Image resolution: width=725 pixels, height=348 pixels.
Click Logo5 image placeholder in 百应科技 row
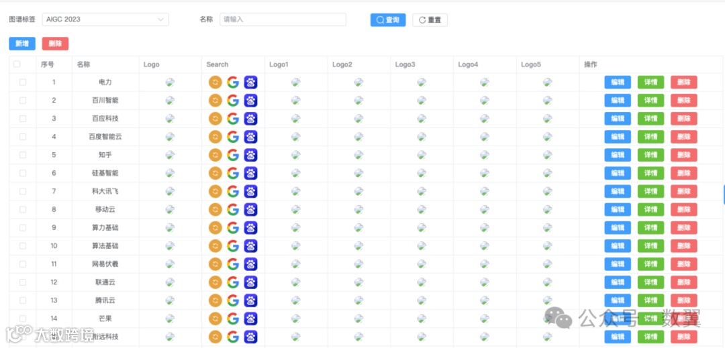point(548,119)
